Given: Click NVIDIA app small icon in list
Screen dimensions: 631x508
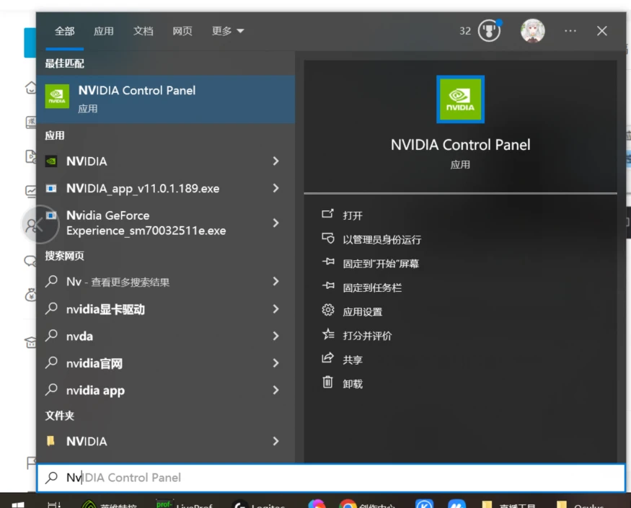Looking at the screenshot, I should (x=51, y=161).
